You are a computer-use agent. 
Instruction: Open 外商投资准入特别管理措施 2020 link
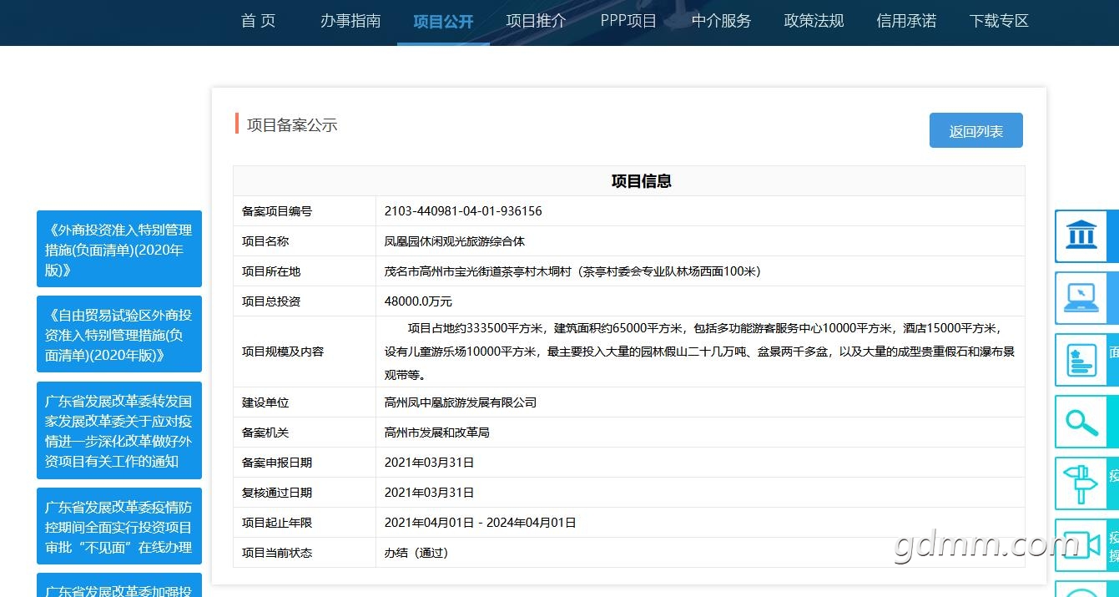pos(119,250)
